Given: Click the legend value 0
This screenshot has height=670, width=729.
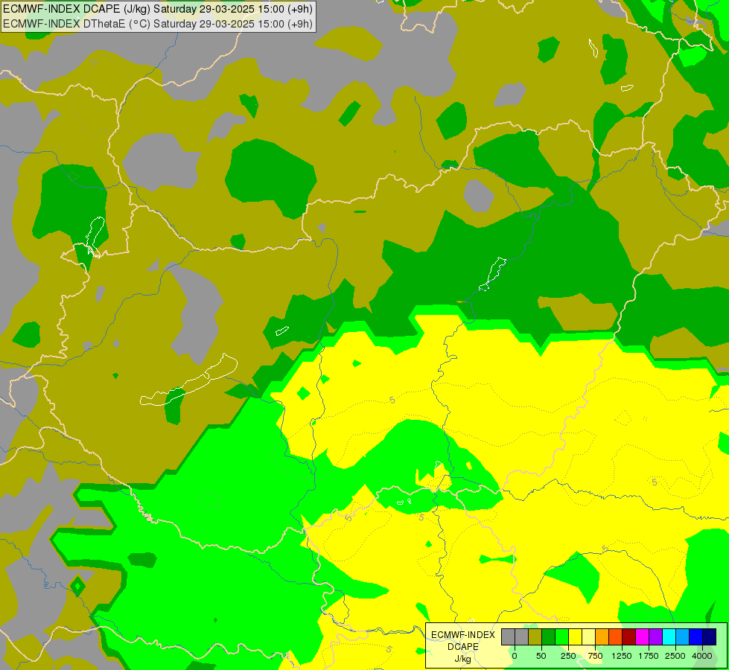Looking at the screenshot, I should 515,656.
